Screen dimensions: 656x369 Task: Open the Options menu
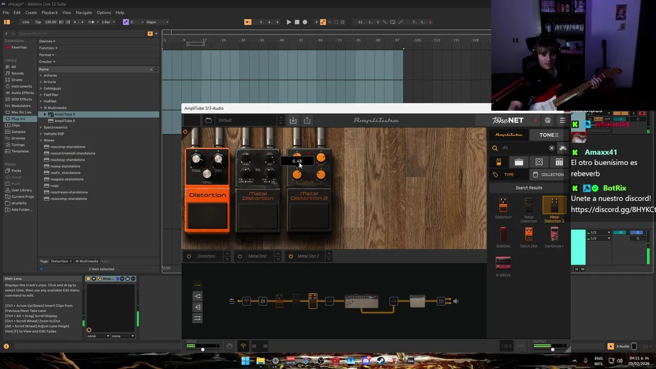(x=104, y=12)
